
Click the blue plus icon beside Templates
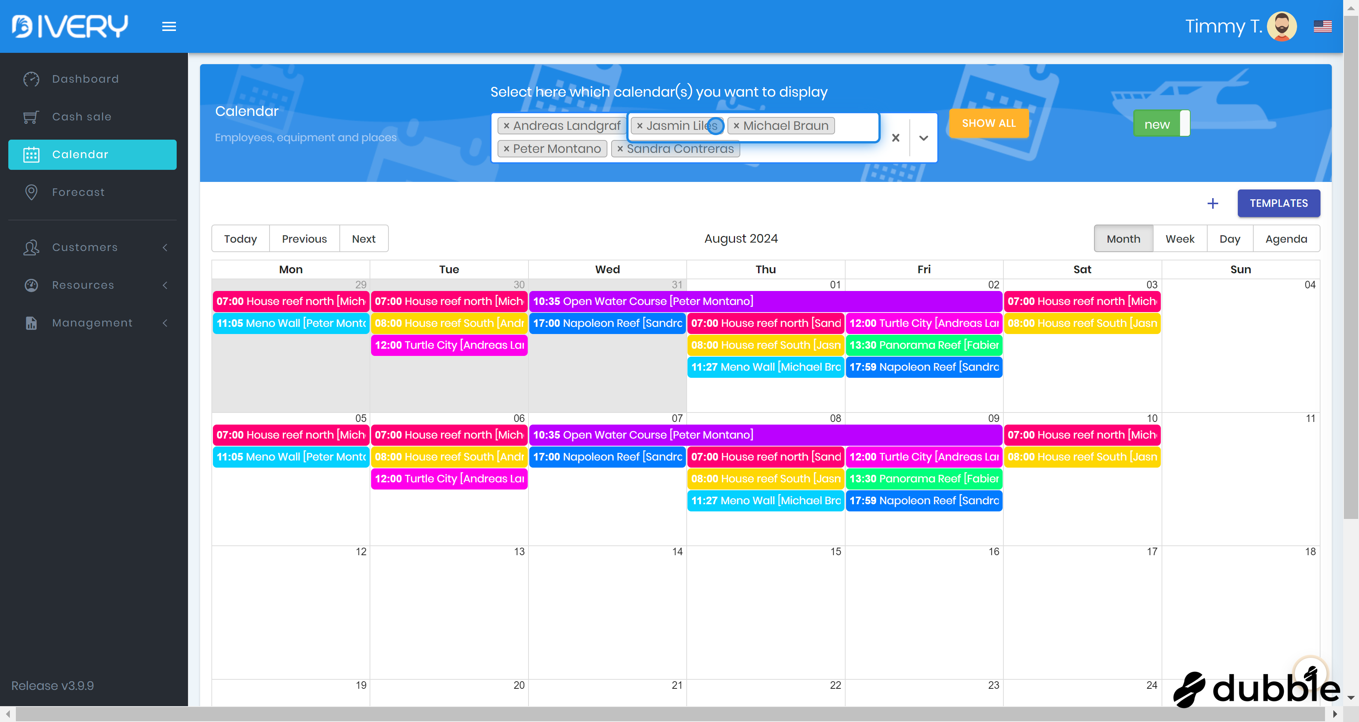click(1212, 203)
